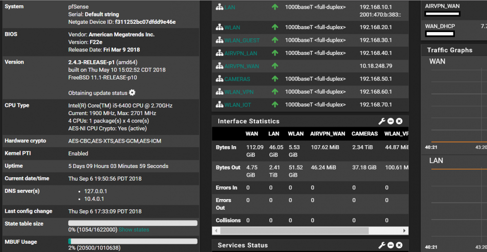Open Interface Statistics wrench settings
This screenshot has height=252, width=487.
382,121
